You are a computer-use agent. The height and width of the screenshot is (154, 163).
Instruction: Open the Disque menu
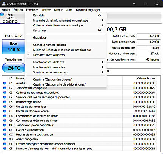point(58,10)
